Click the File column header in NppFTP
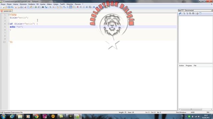This screenshot has height=119, width=213. tap(195, 65)
